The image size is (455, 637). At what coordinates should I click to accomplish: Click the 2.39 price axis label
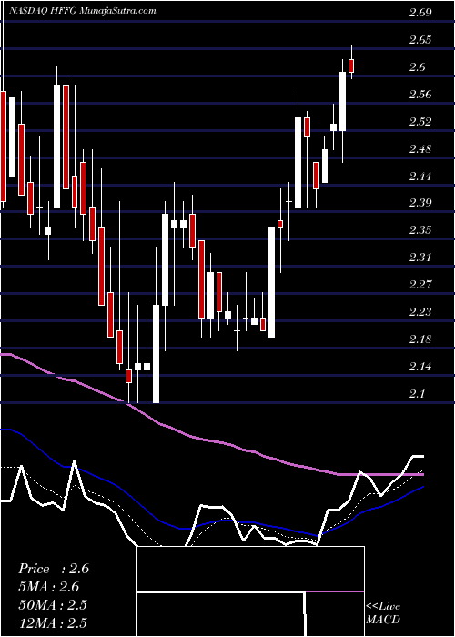[x=420, y=203]
